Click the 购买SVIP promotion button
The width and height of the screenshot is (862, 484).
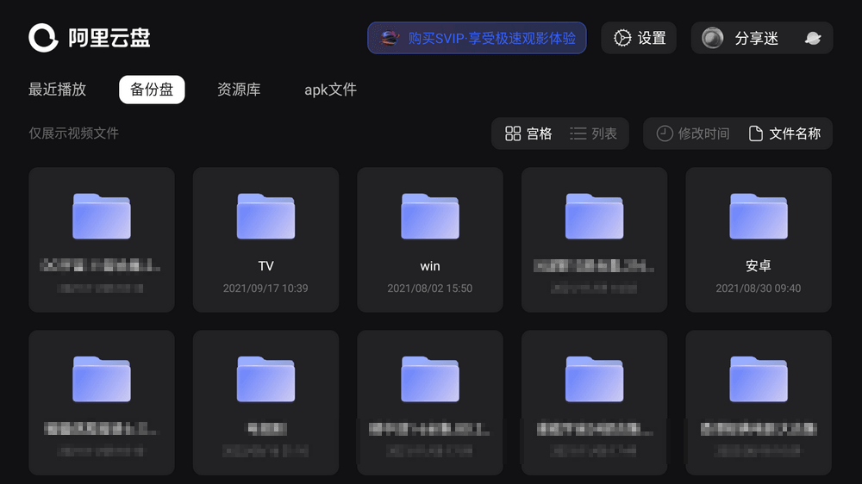[x=477, y=38]
